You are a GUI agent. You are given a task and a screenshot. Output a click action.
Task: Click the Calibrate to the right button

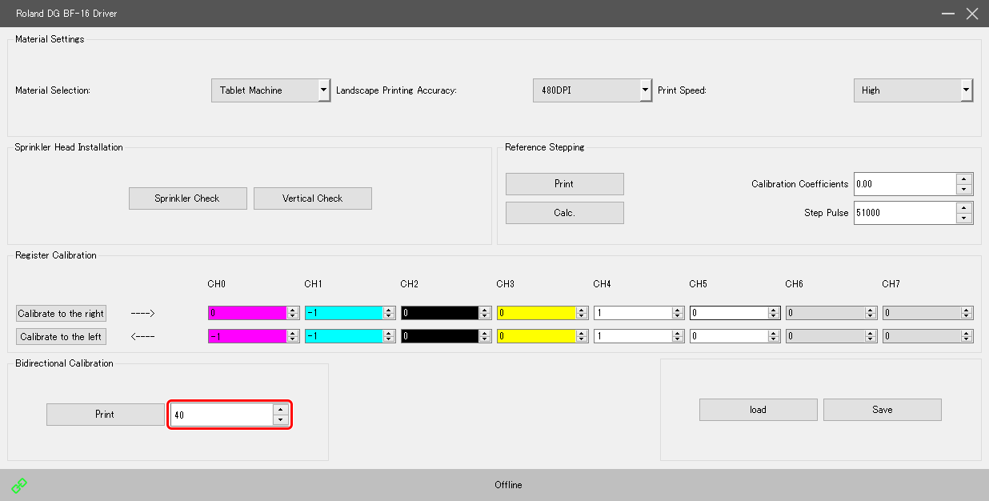tap(62, 314)
